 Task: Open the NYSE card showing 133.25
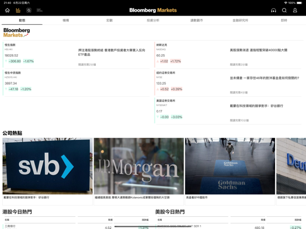point(191,82)
